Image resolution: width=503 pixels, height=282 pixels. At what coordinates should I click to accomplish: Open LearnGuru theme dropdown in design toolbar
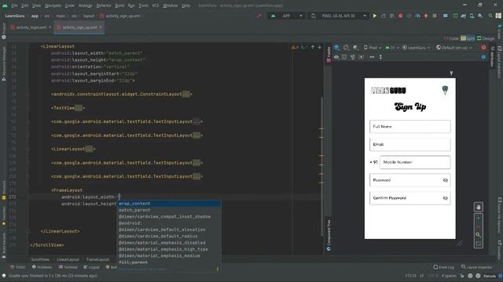pos(416,48)
